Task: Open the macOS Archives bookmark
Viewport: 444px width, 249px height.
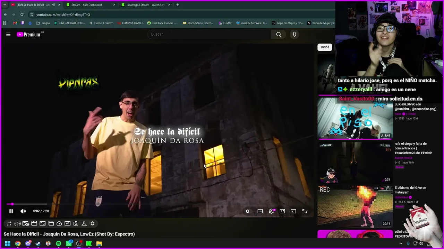Action: coord(251,23)
